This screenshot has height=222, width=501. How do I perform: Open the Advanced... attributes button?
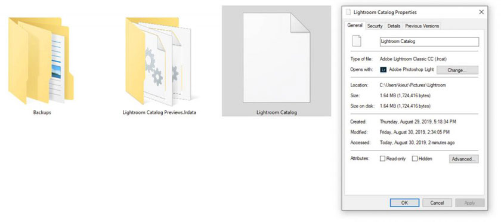[463, 159]
